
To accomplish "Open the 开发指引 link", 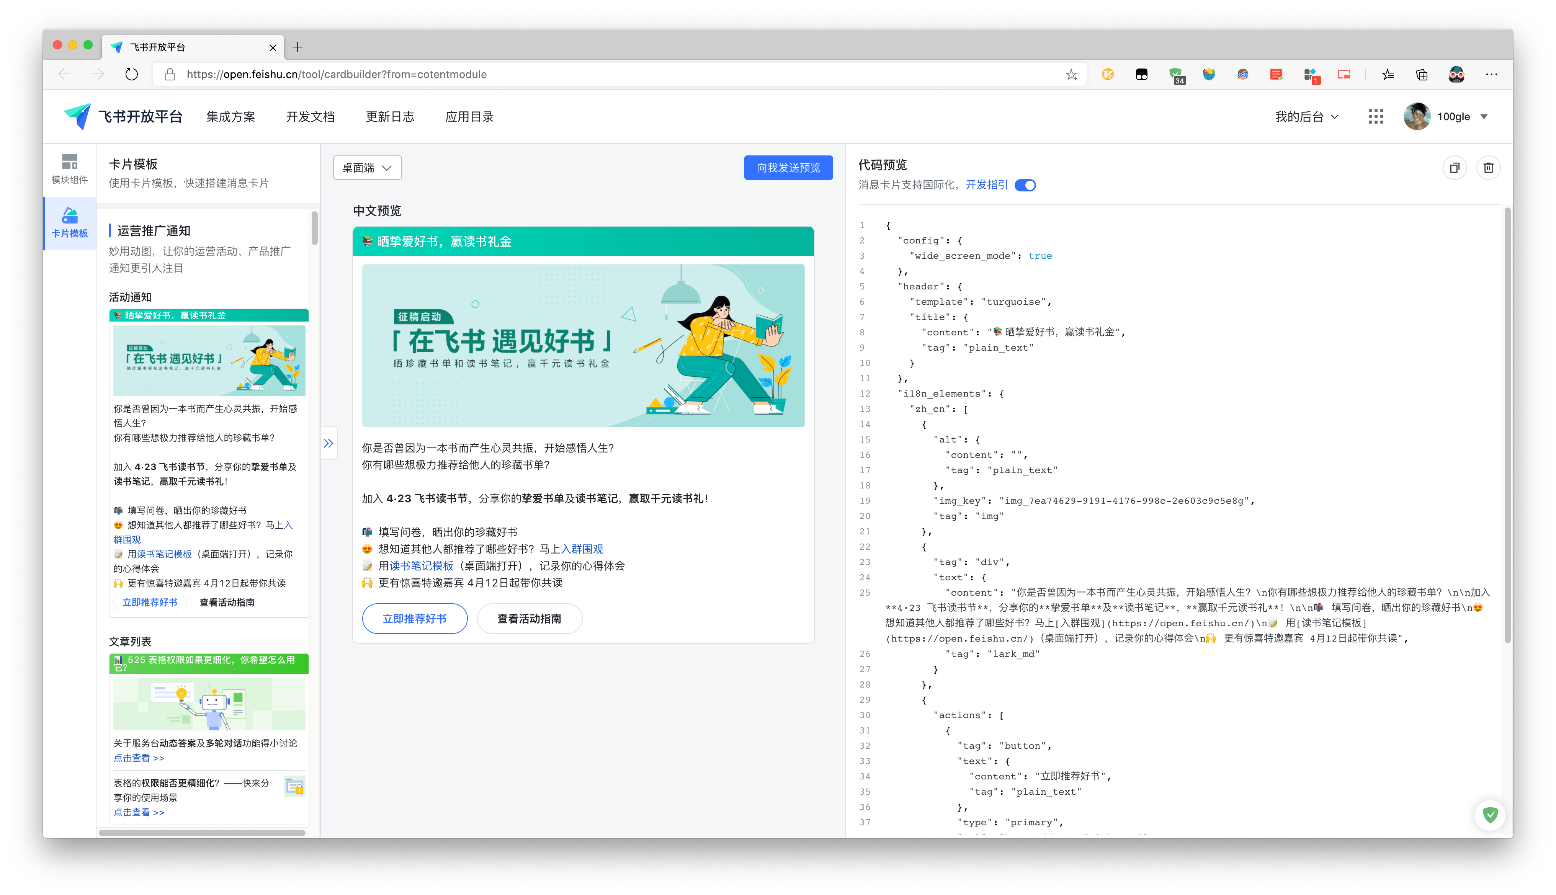I will click(986, 185).
